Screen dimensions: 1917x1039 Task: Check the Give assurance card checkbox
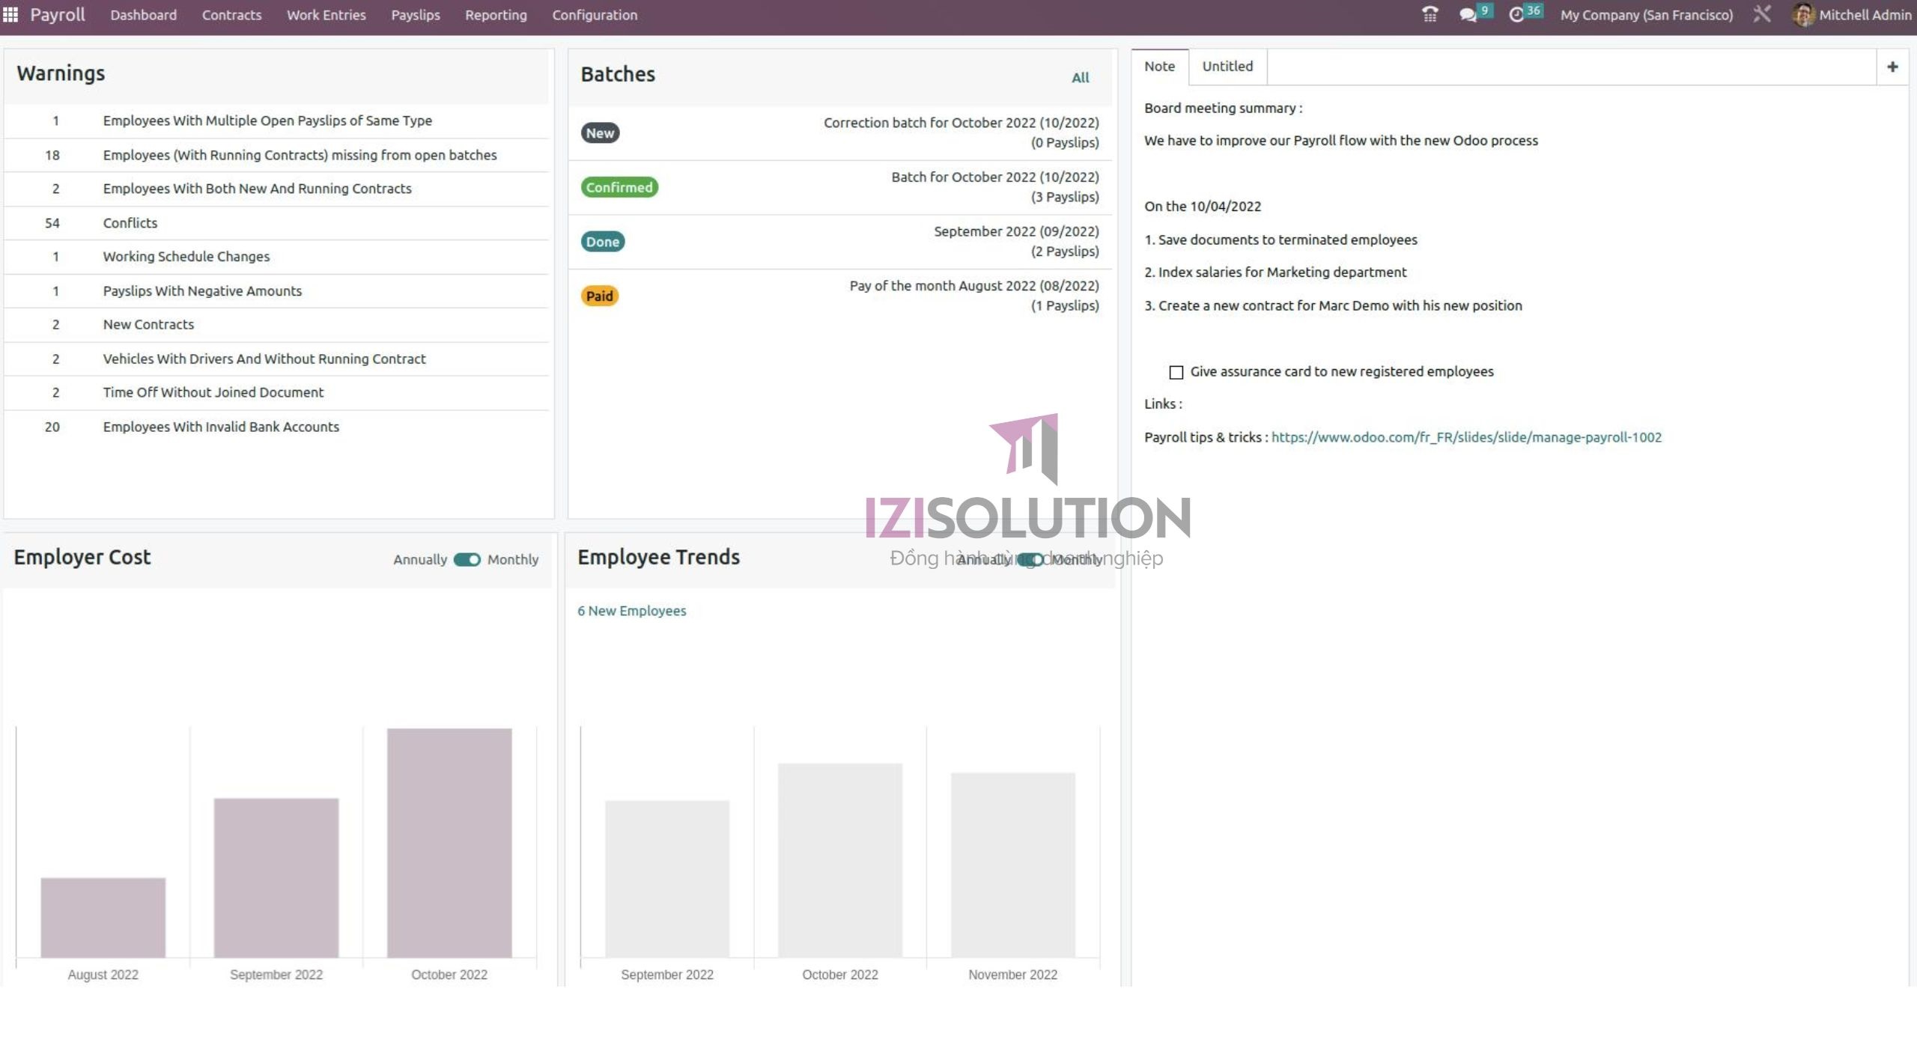tap(1176, 373)
